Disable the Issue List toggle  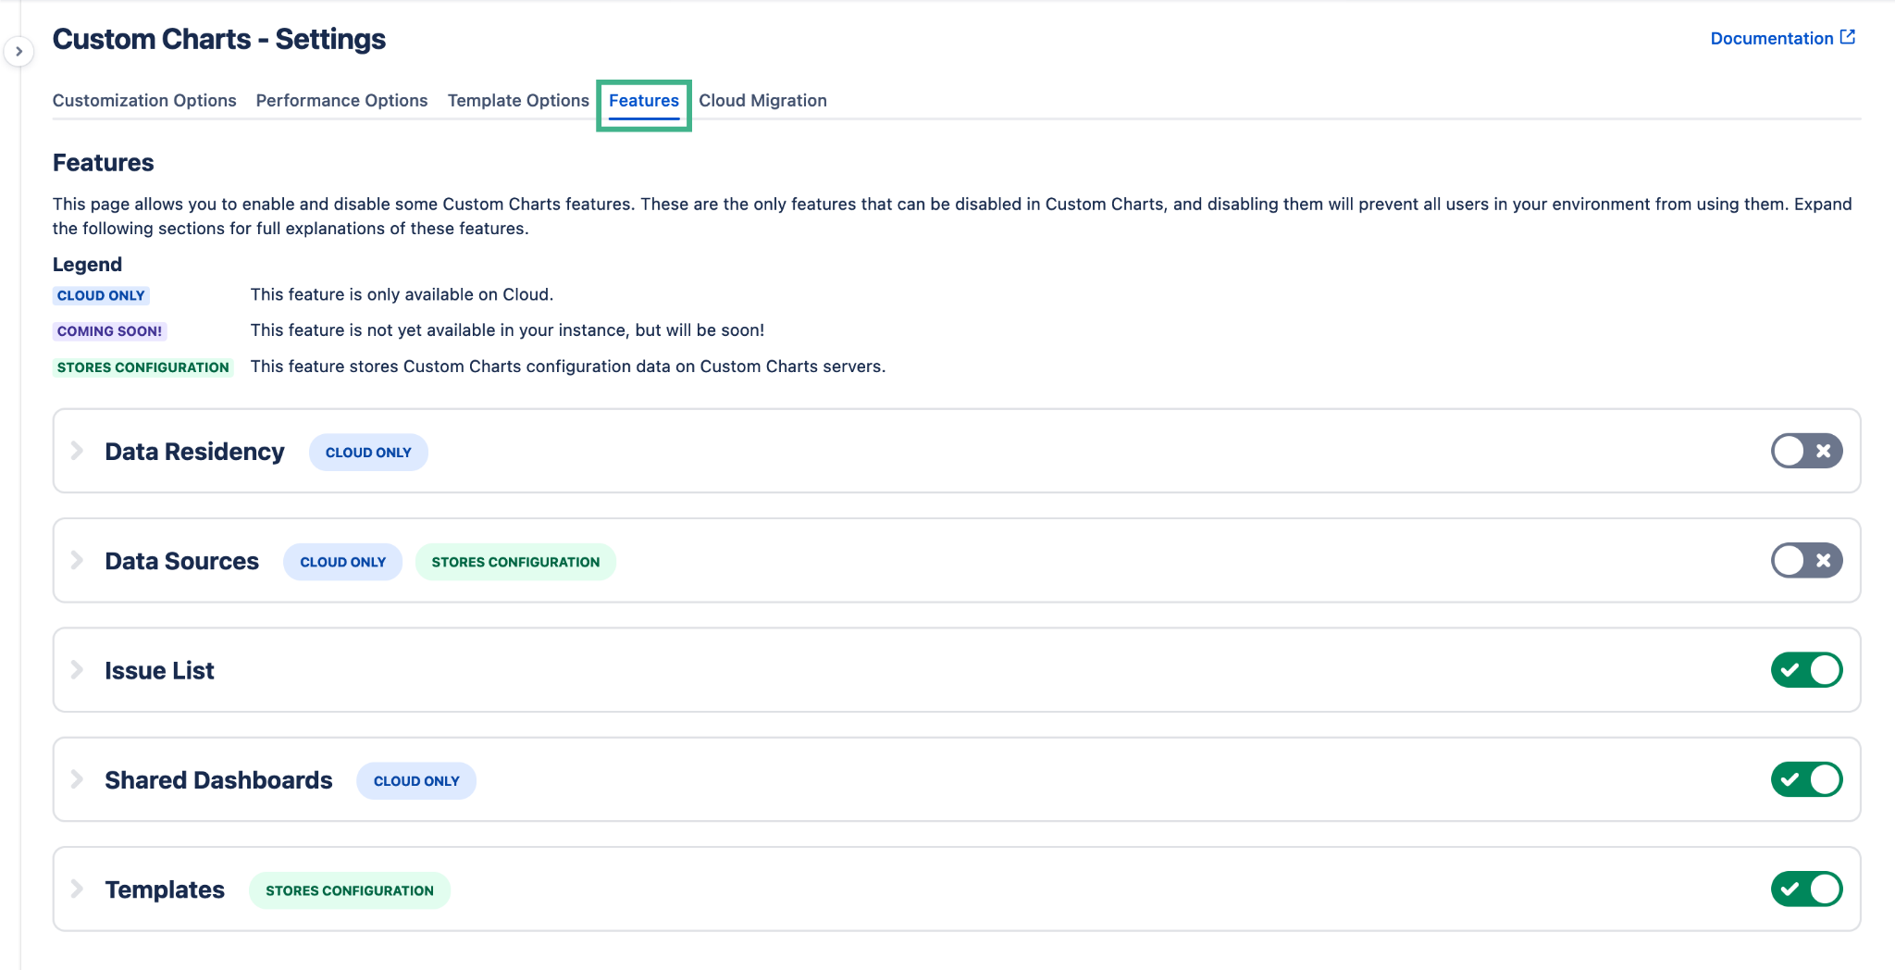(1806, 670)
